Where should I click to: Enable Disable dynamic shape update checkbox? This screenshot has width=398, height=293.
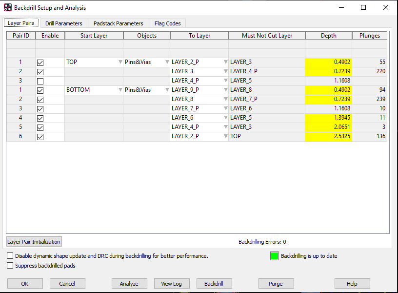[x=10, y=256]
